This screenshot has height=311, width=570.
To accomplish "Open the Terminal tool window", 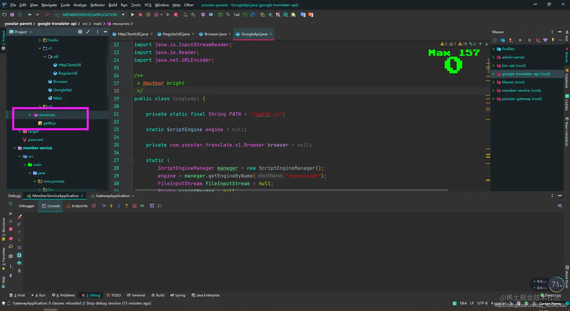I will pos(136,295).
